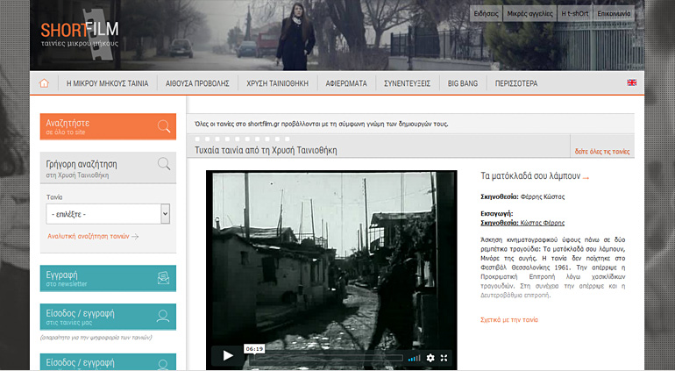Screen dimensions: 675x371
Task: Click the Κώστας Φέρρης director link
Action: 543,223
